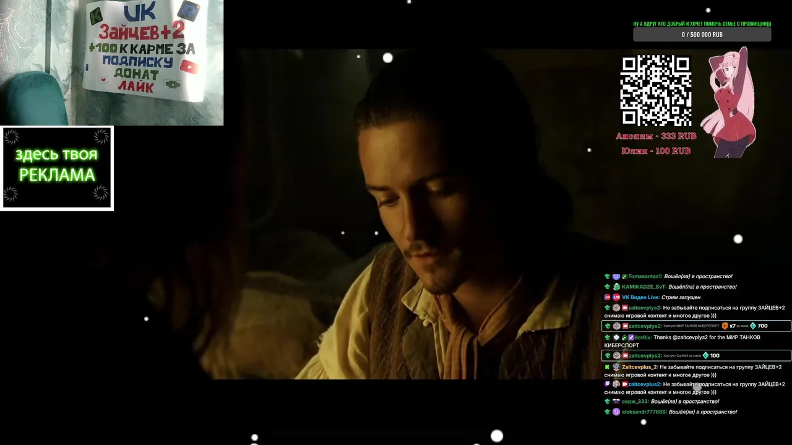Click the green platform icon on aleksandr777888 row
Image resolution: width=792 pixels, height=445 pixels.
[607, 412]
